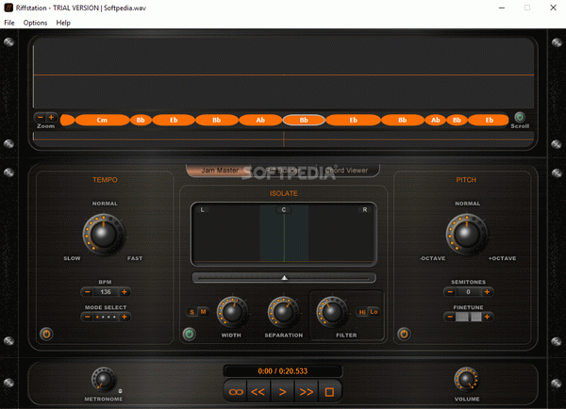Open the Help menu

tap(63, 23)
